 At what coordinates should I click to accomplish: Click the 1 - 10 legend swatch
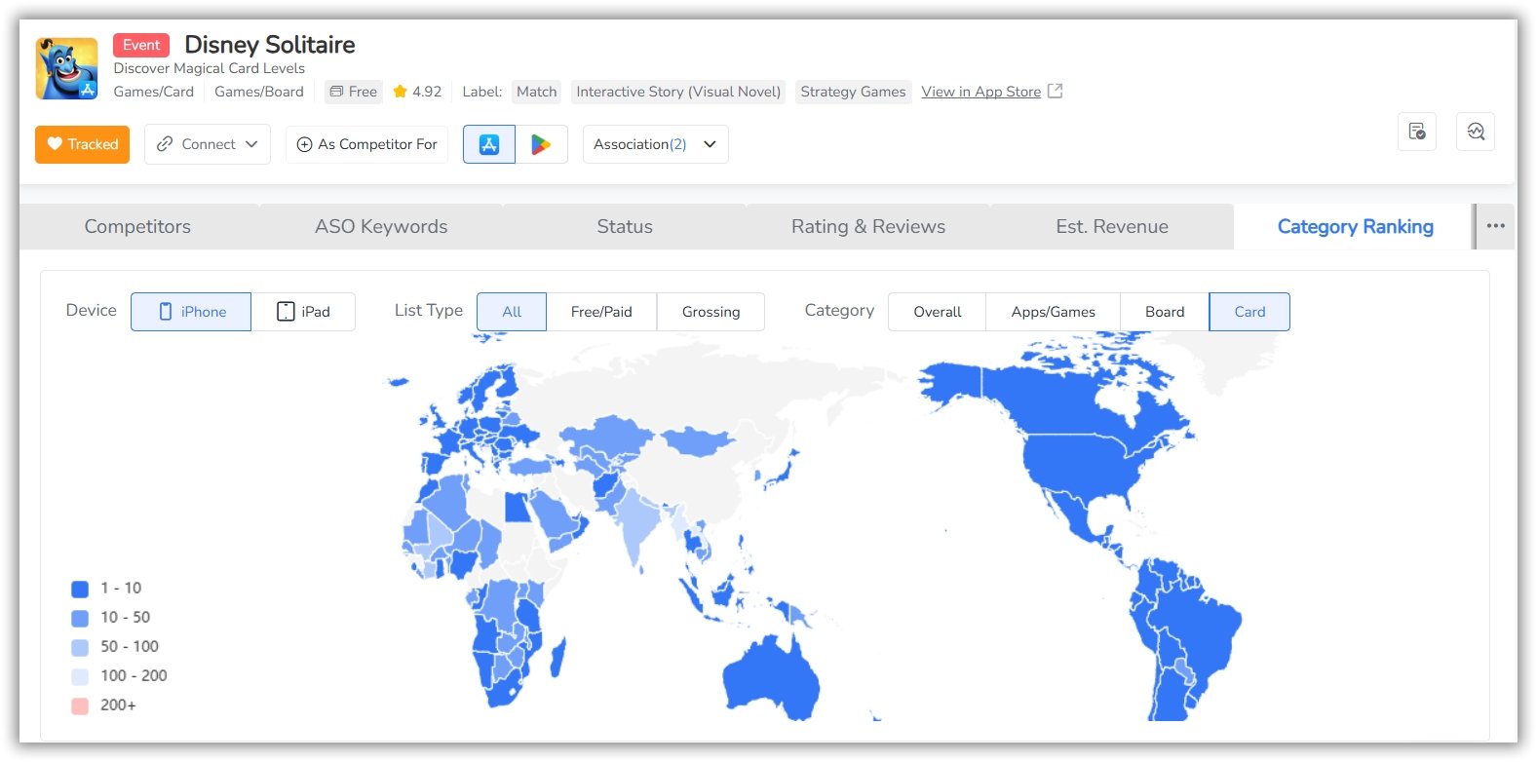tap(80, 589)
